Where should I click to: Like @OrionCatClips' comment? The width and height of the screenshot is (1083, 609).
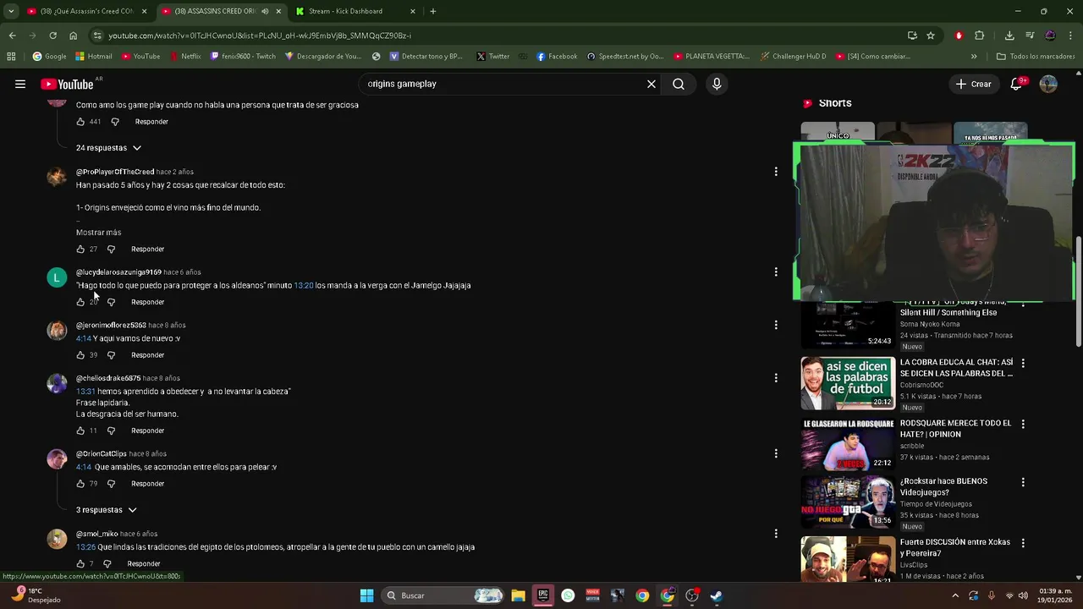80,484
